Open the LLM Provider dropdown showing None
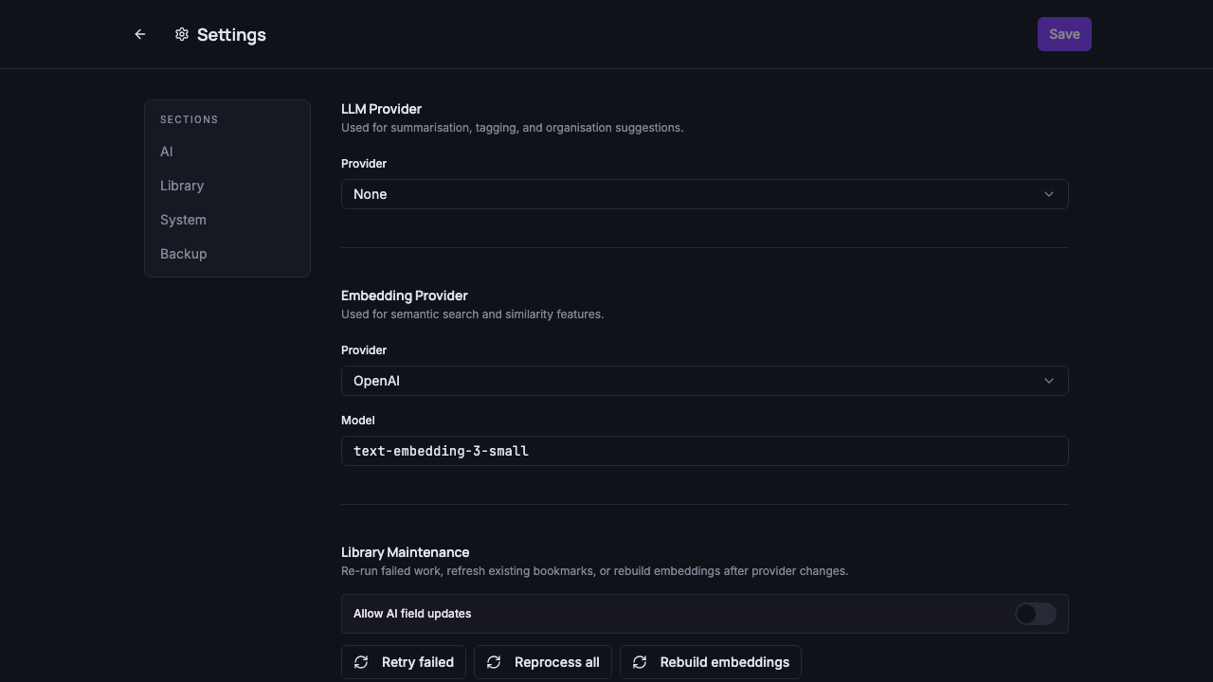1213x682 pixels. coord(704,194)
